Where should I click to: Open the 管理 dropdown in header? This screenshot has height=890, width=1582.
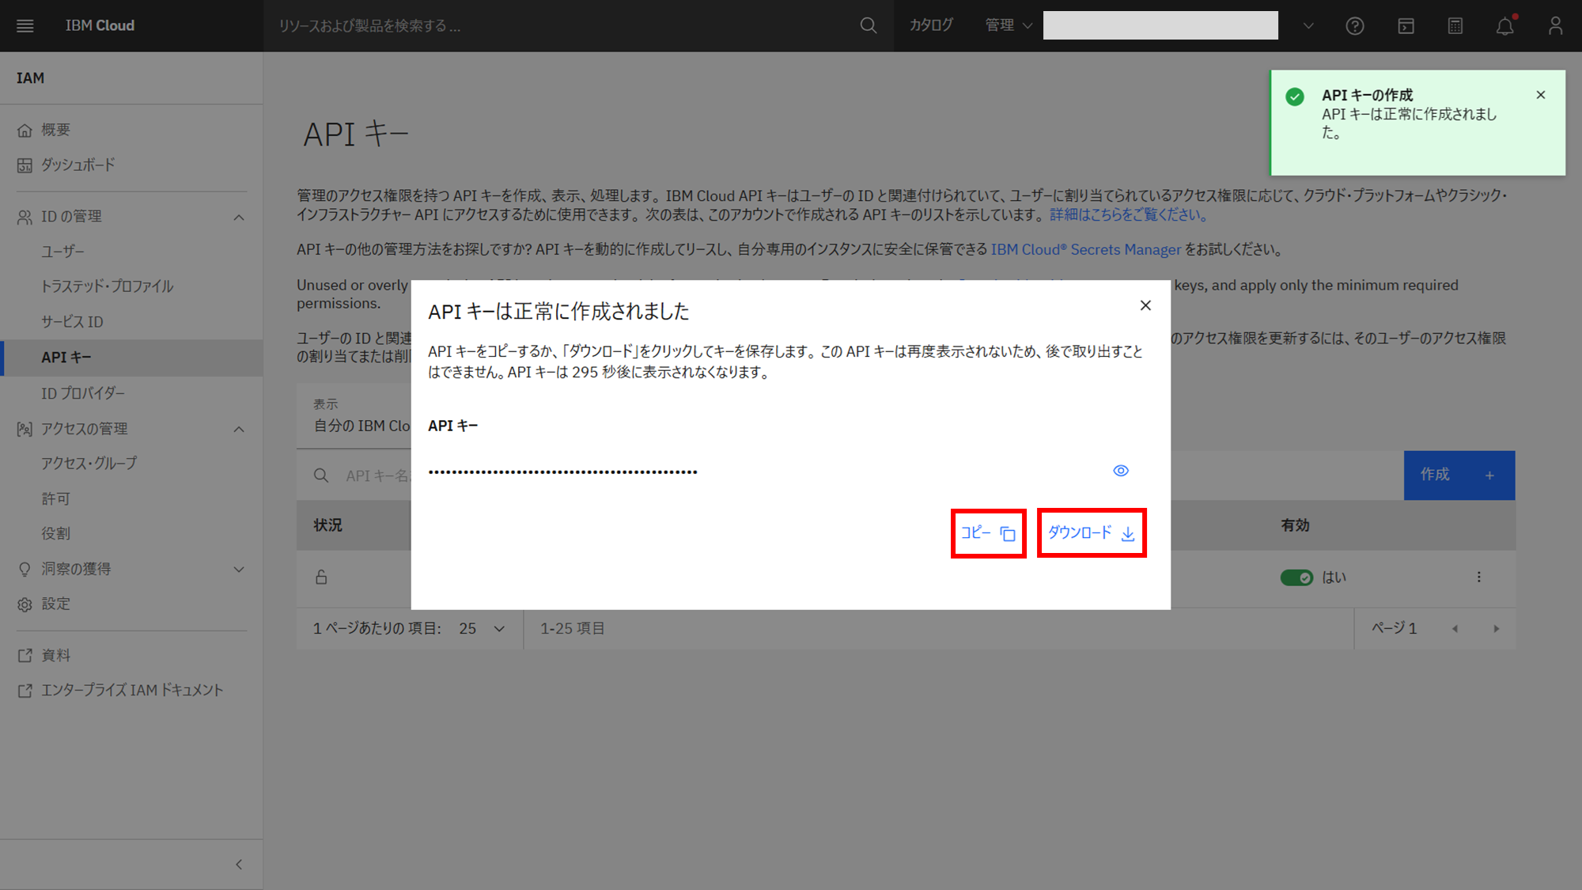click(x=1009, y=25)
